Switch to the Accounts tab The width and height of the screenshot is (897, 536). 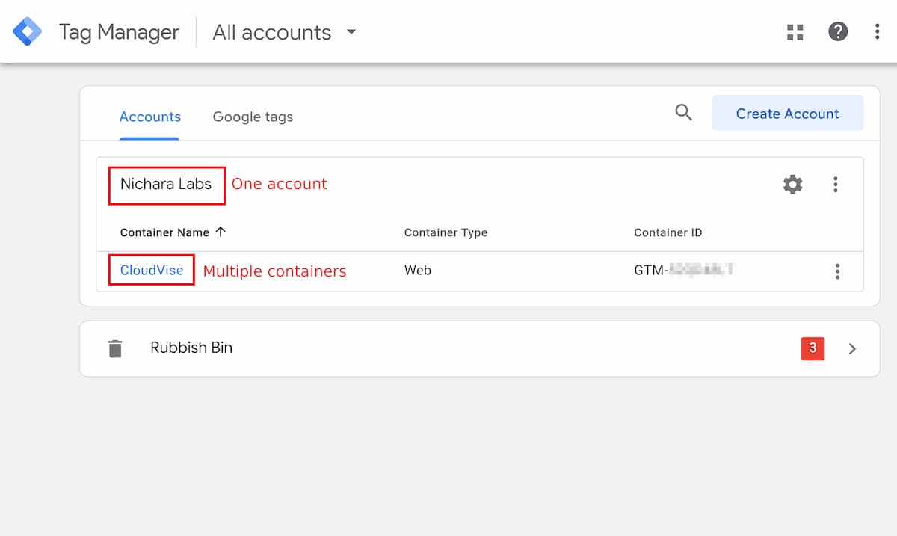[x=150, y=117]
